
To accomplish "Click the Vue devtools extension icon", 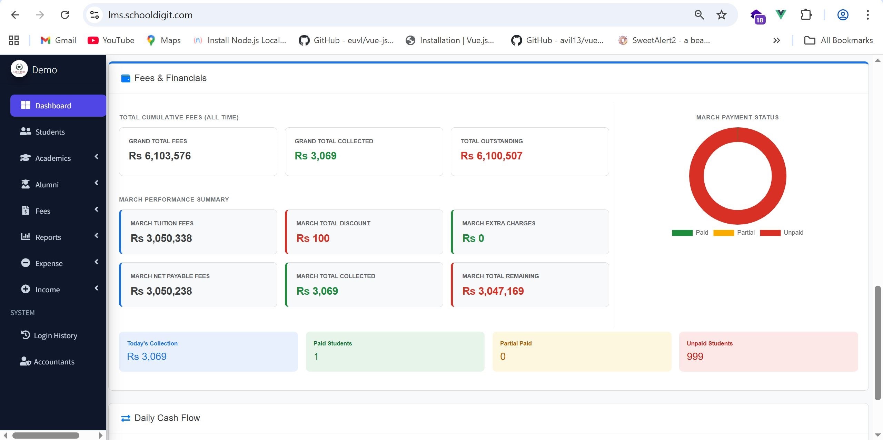I will (x=781, y=15).
